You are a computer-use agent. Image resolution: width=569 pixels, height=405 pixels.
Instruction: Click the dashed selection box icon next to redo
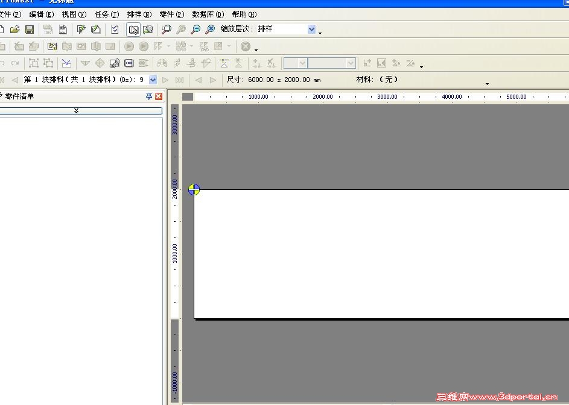pos(34,63)
